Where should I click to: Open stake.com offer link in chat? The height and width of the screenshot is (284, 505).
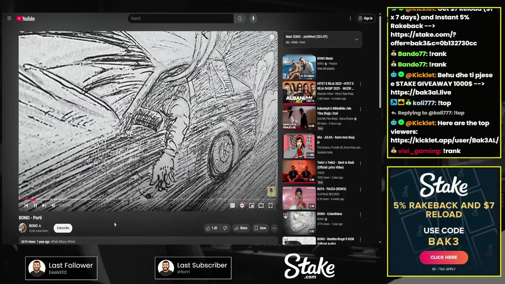click(x=434, y=39)
